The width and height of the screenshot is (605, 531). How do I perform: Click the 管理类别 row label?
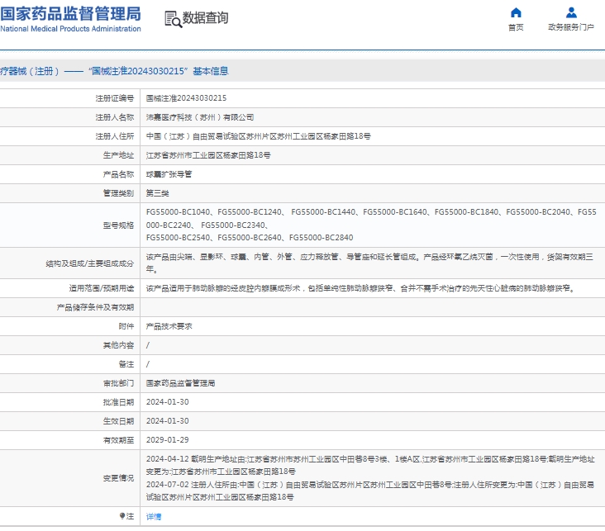(x=118, y=193)
